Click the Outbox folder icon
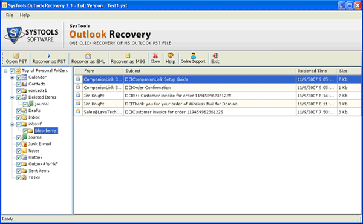363x224 pixels. pyautogui.click(x=24, y=157)
